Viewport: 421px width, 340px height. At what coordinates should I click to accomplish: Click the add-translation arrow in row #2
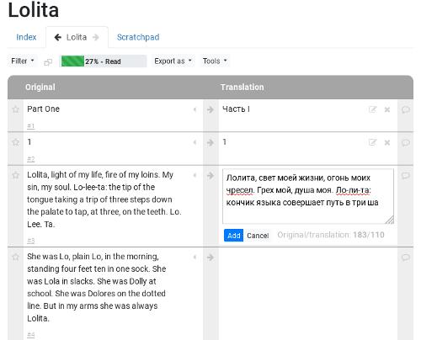(210, 142)
